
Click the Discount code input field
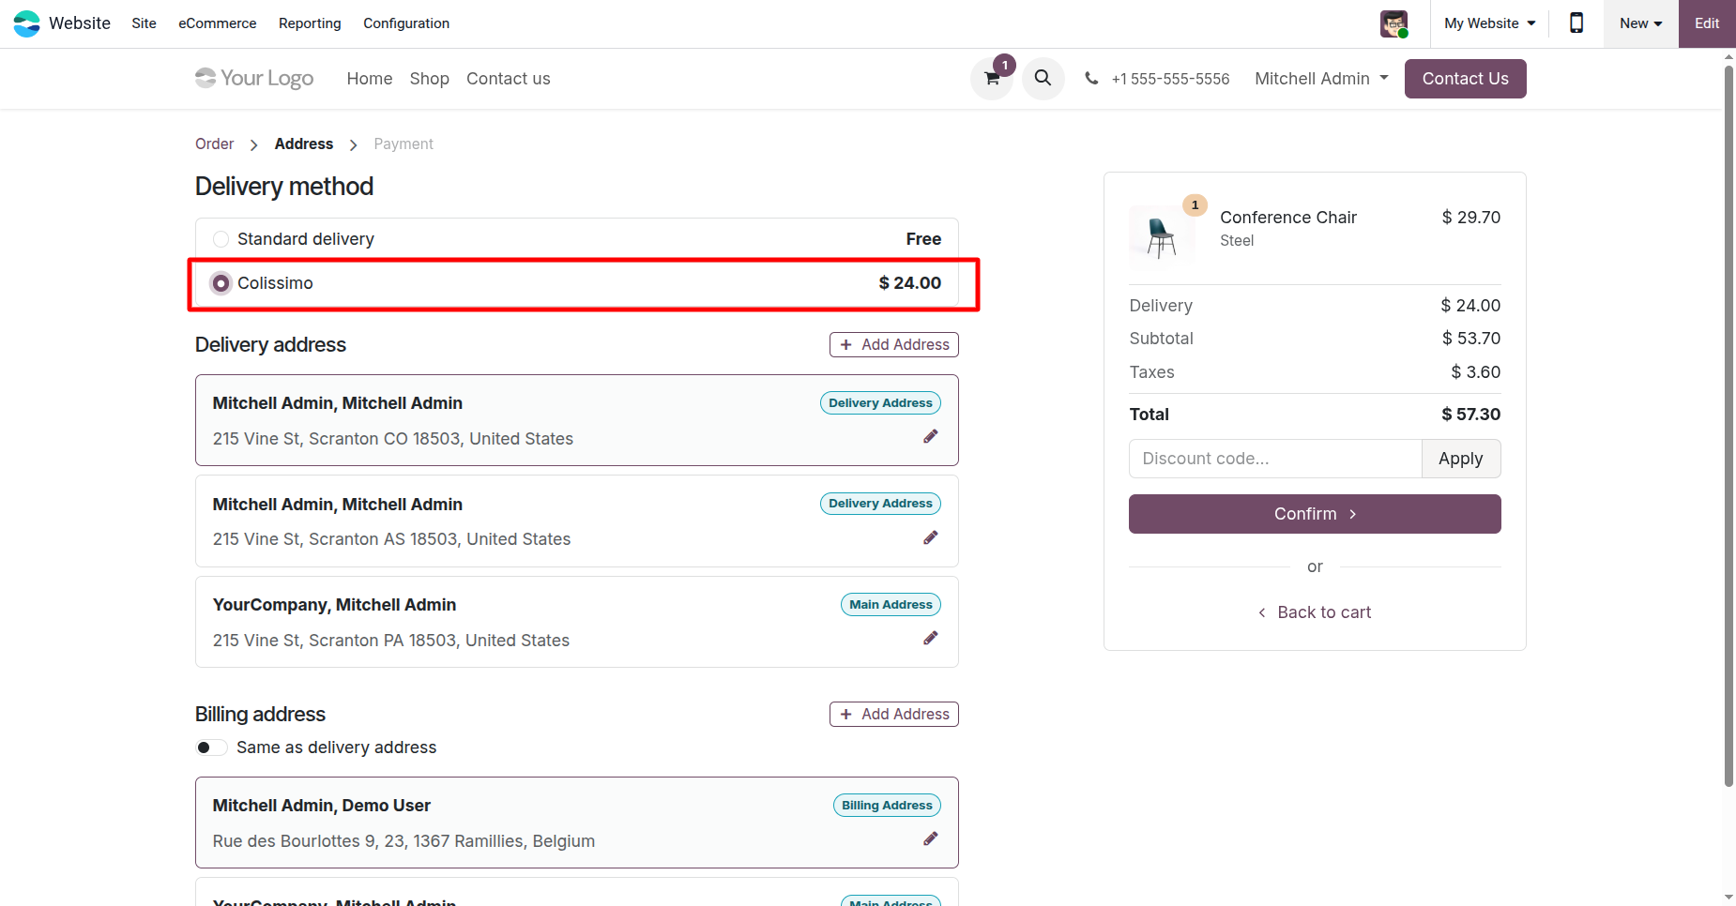tap(1274, 459)
